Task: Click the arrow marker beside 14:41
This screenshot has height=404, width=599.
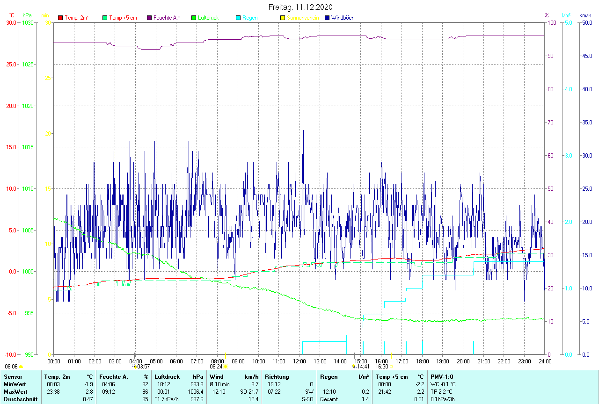Action: click(x=353, y=367)
